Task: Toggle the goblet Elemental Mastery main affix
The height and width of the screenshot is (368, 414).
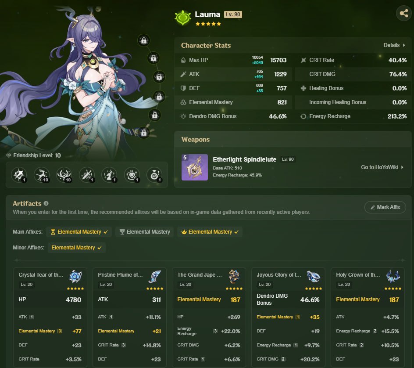Action: coord(144,232)
